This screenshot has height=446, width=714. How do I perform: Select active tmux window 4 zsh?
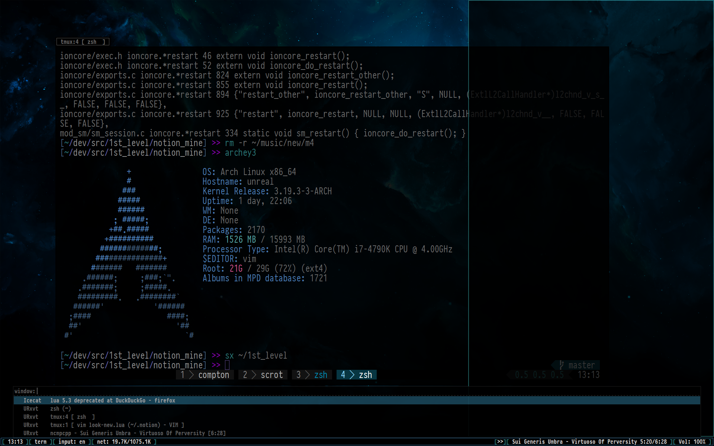357,375
